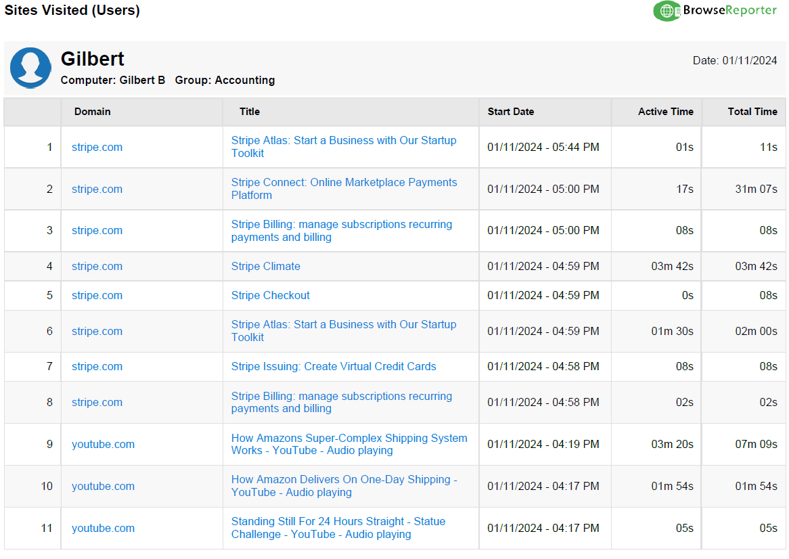Open How Amazons Super-Complex Shipping System link
789x559 pixels.
(349, 444)
